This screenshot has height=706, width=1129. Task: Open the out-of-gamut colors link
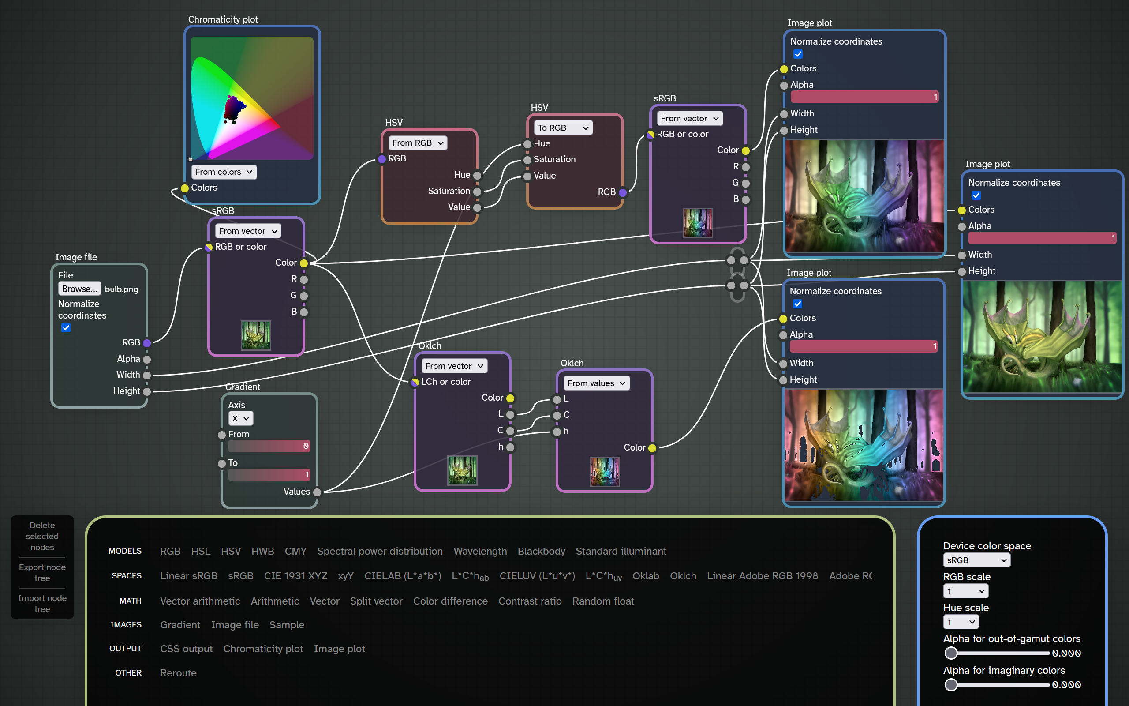[x=1034, y=639]
